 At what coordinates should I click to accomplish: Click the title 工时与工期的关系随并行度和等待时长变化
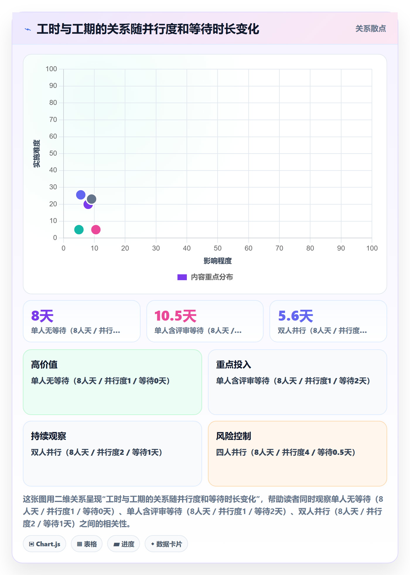coord(148,29)
